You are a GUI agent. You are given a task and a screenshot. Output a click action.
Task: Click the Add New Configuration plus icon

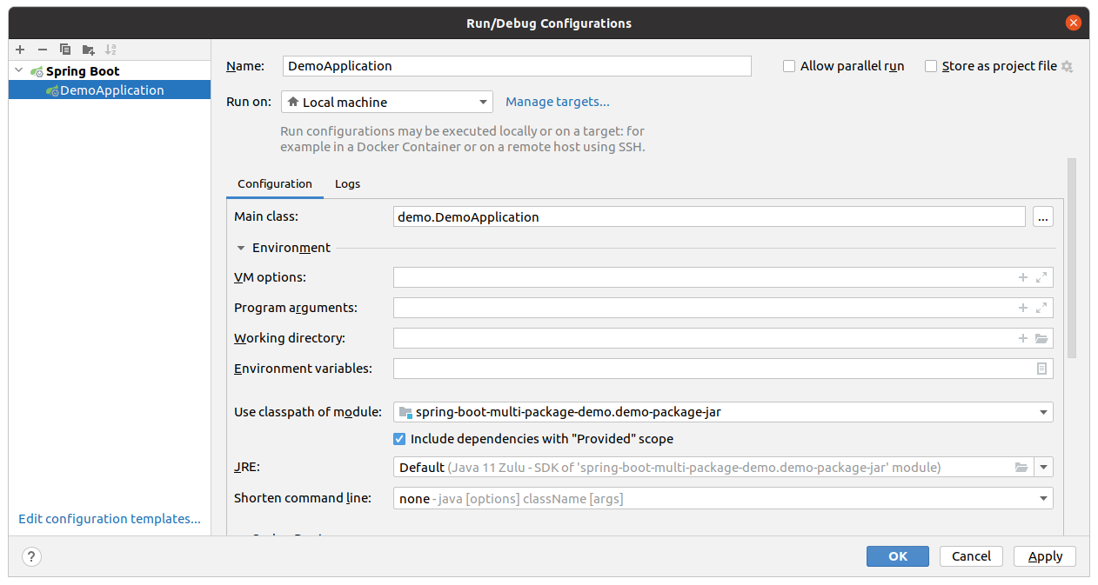(20, 50)
